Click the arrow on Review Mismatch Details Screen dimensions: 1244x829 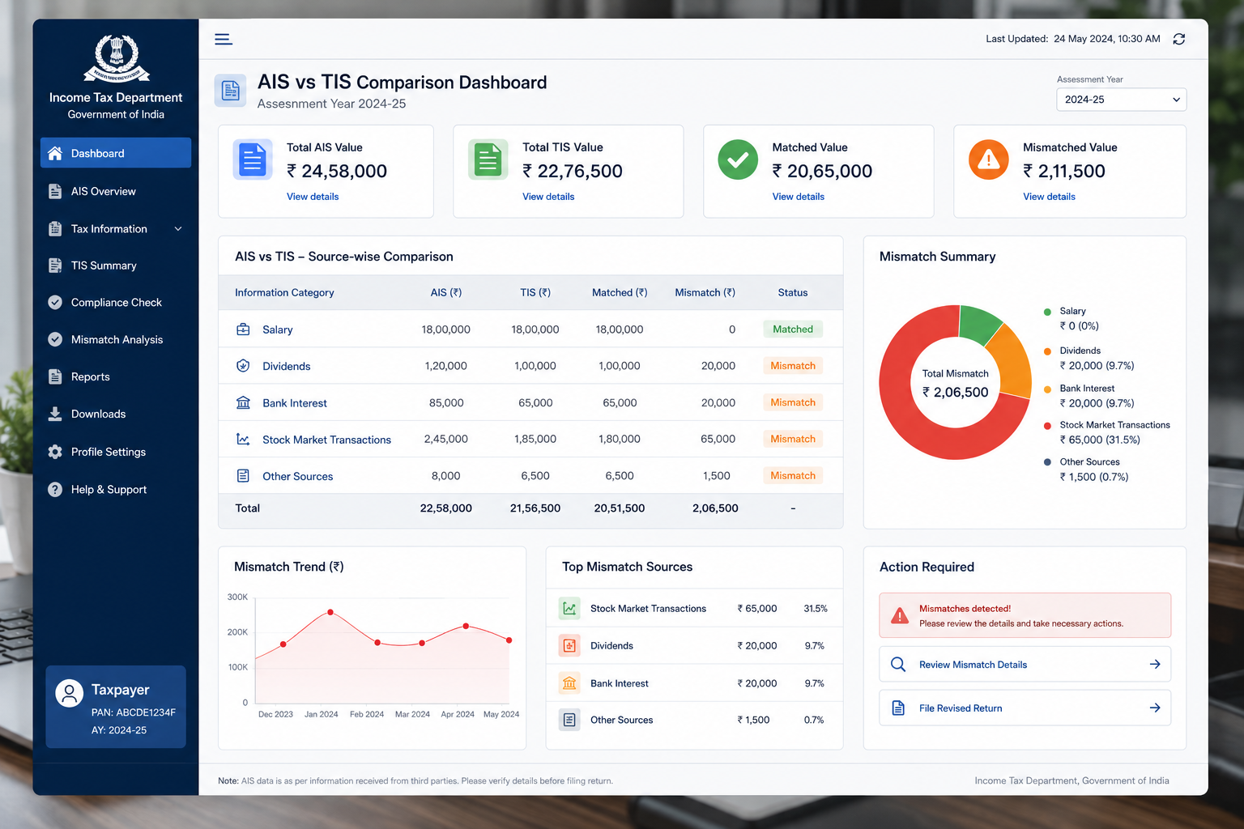point(1155,665)
